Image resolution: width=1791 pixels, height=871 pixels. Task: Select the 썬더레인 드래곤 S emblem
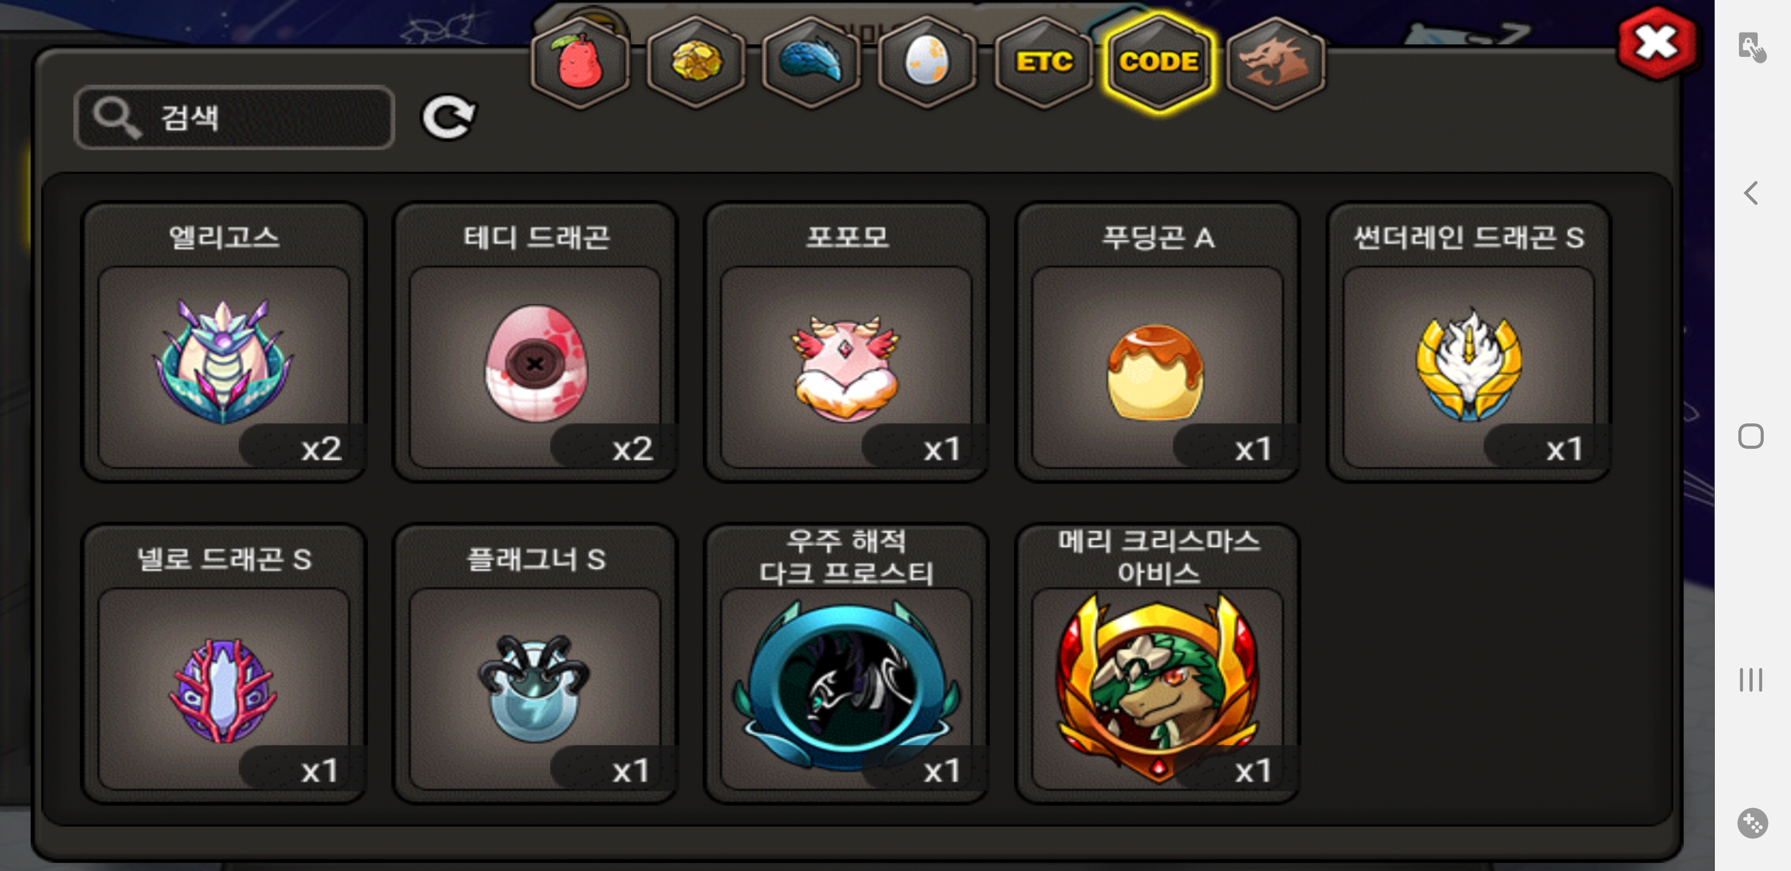pos(1469,342)
